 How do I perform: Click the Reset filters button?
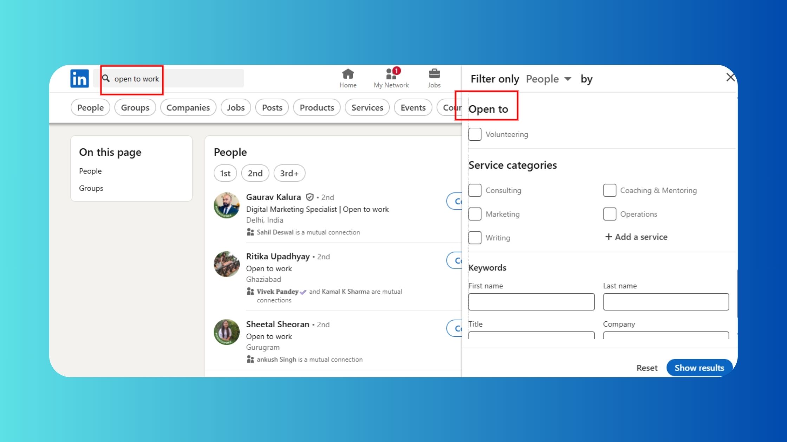pyautogui.click(x=647, y=368)
